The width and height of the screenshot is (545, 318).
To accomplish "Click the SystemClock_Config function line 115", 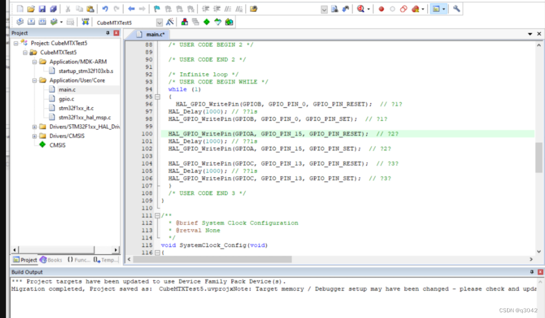I will [215, 245].
